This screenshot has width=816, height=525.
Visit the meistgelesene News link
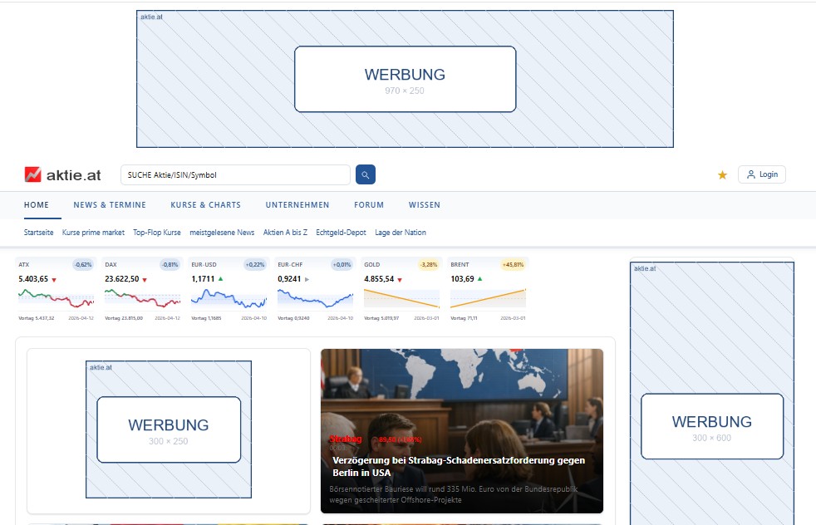(x=222, y=233)
